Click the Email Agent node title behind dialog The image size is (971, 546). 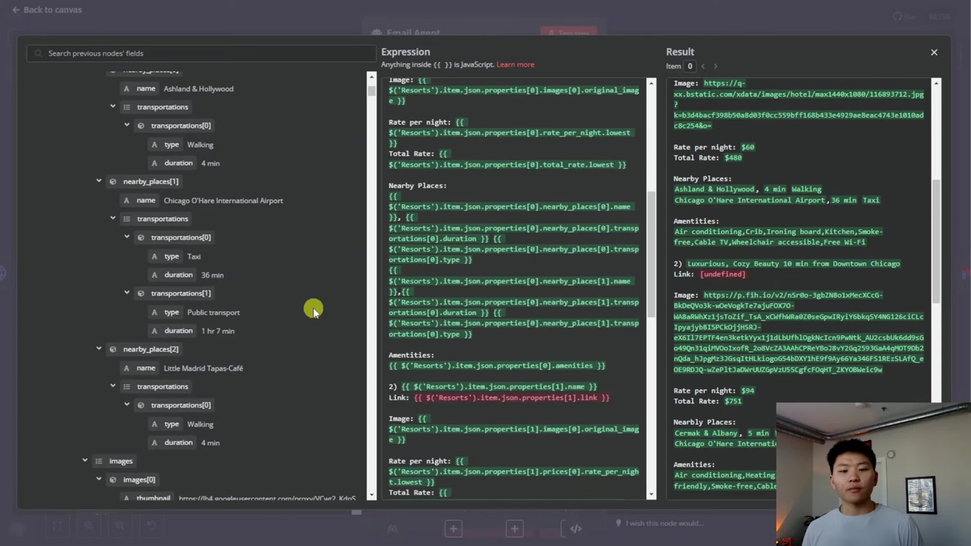tap(413, 32)
